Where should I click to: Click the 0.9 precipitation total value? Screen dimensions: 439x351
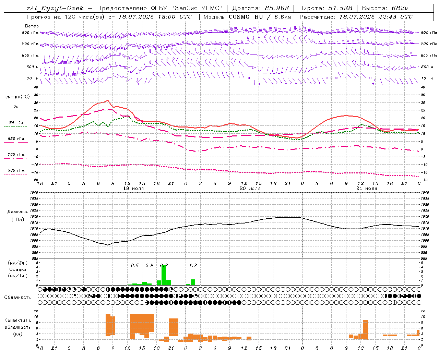pos(149,265)
